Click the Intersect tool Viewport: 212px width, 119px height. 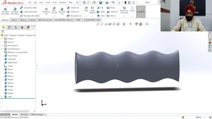[112, 12]
